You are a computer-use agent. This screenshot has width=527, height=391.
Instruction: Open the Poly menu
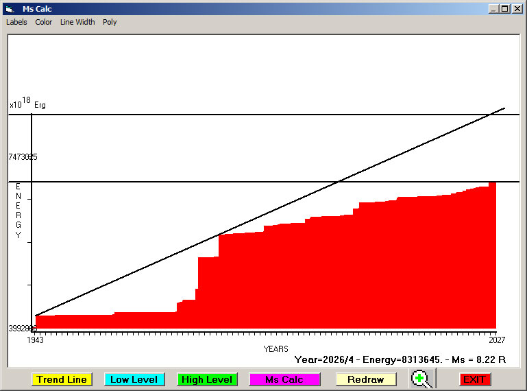110,22
